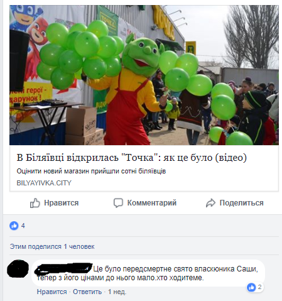Show comment reactions count 2
282x301 pixels.
tap(259, 287)
